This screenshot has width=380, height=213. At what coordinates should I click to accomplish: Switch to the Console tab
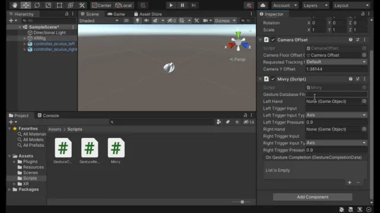(48, 115)
